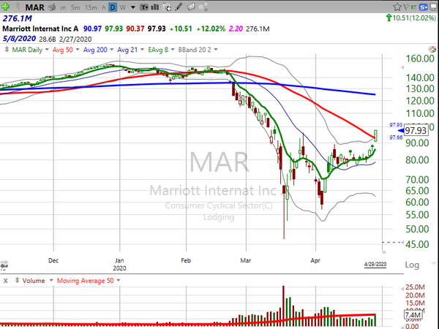
Task: Click the 5/8/2020 date text
Action: pos(19,39)
